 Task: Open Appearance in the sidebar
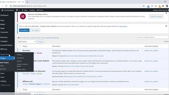pos(5,54)
